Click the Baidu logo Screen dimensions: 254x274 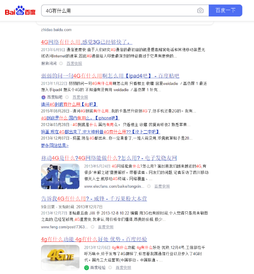(20, 11)
